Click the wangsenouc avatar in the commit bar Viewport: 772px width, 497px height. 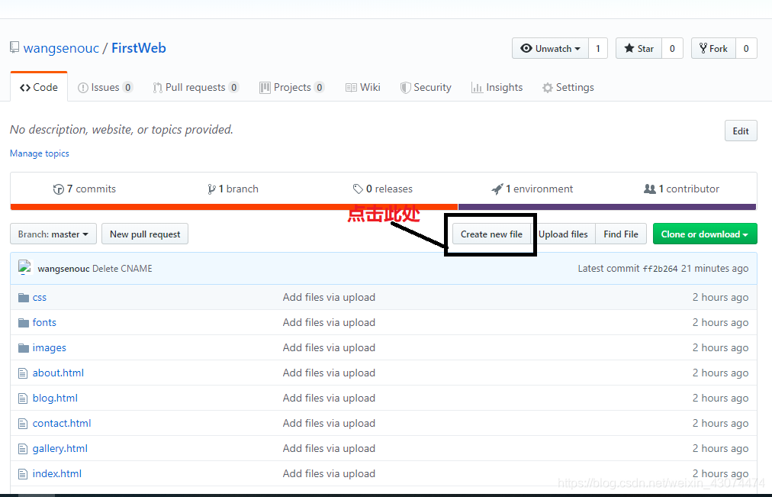pos(24,268)
